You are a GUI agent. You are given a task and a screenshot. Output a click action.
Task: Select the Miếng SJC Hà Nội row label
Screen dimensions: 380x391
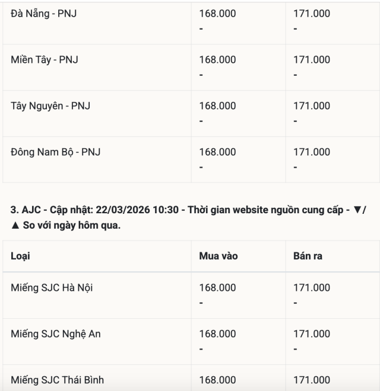tap(52, 288)
